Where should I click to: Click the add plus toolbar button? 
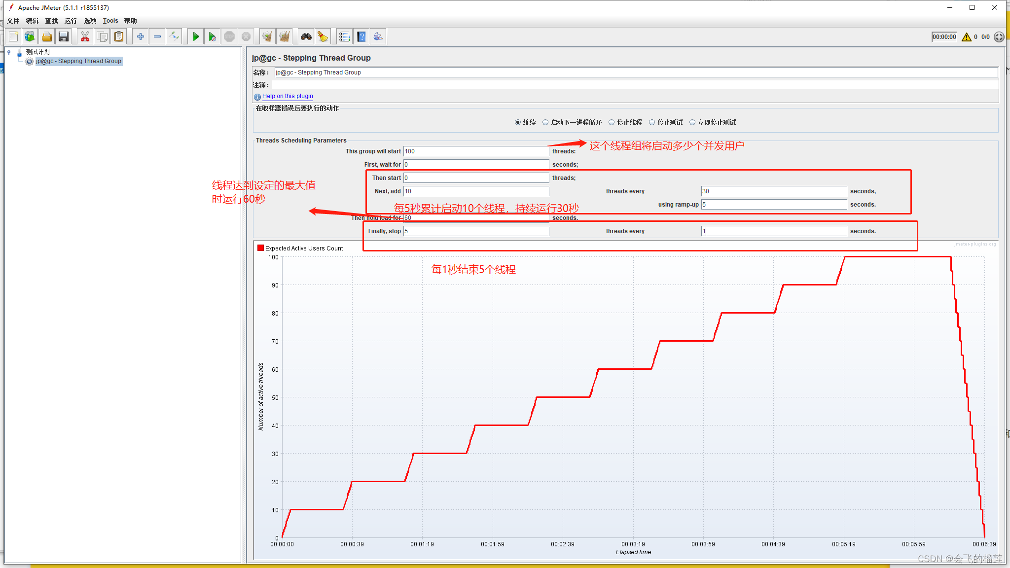point(141,36)
